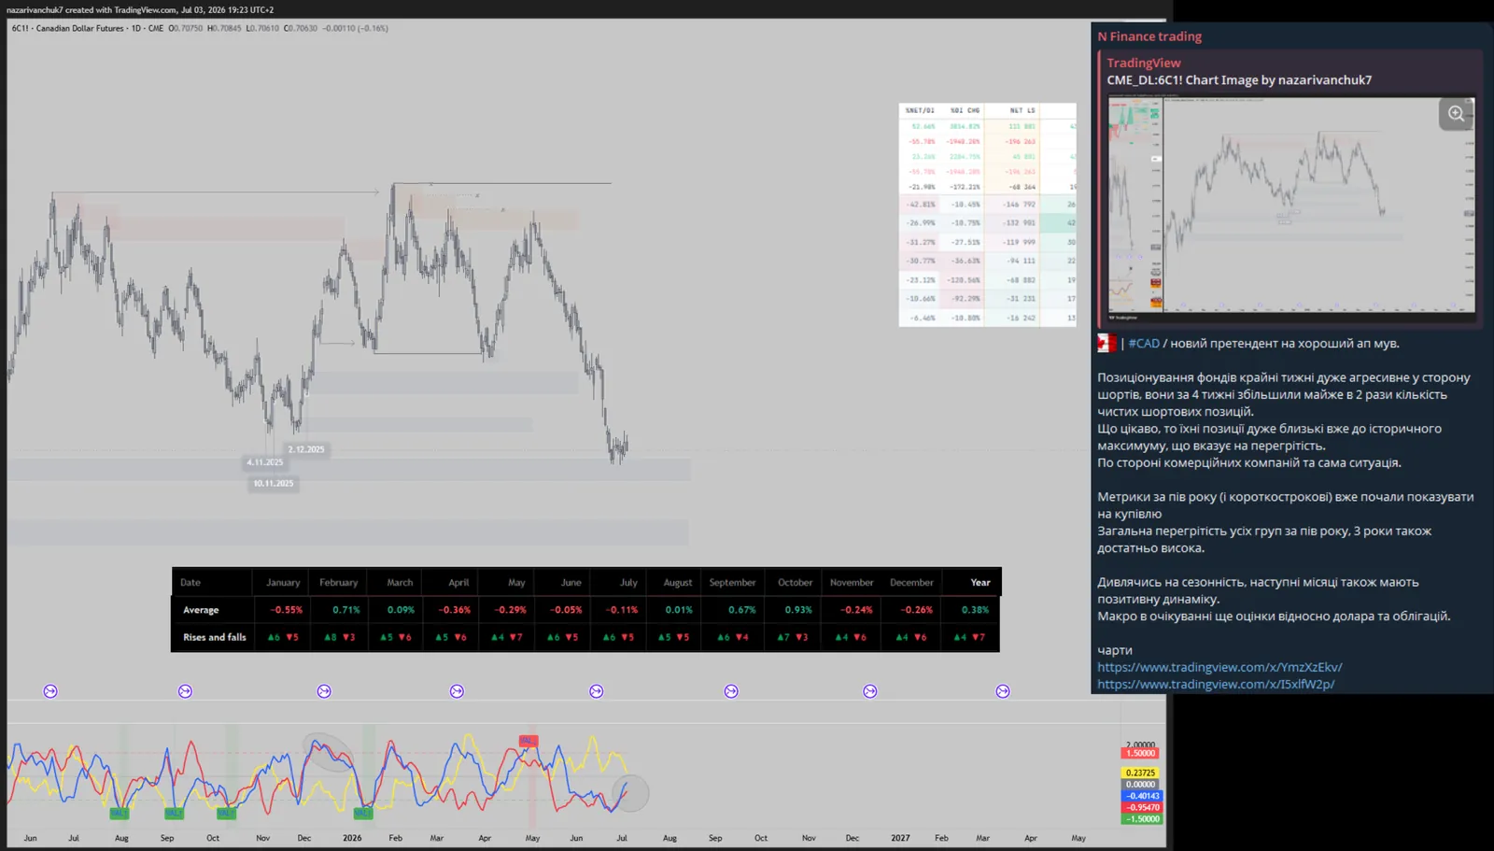Click the 4.11.2025 date label on chart
This screenshot has height=851, width=1494.
(264, 462)
